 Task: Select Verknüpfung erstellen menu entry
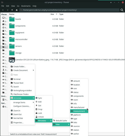(22, 90)
